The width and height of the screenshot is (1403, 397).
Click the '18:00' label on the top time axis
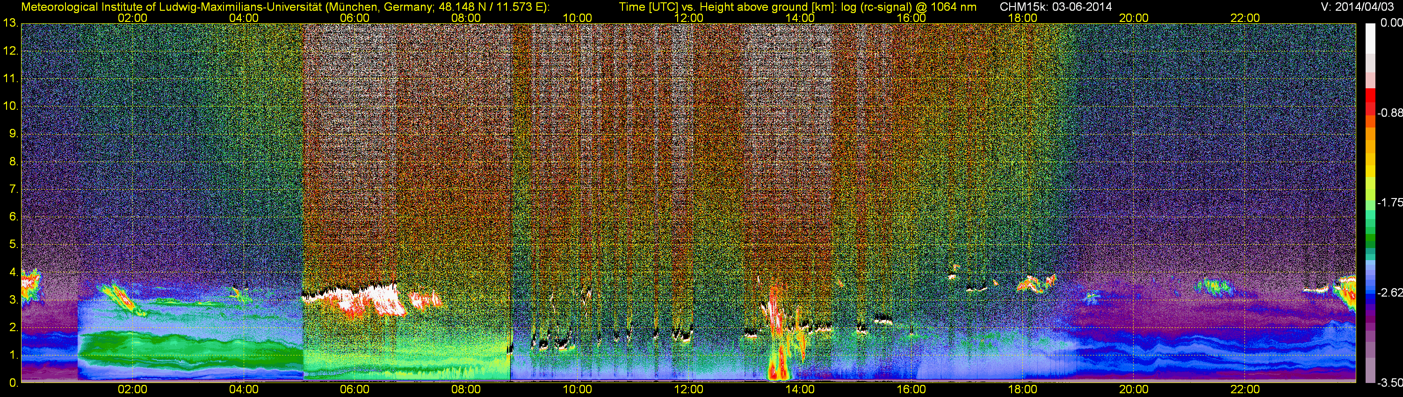coord(1022,18)
